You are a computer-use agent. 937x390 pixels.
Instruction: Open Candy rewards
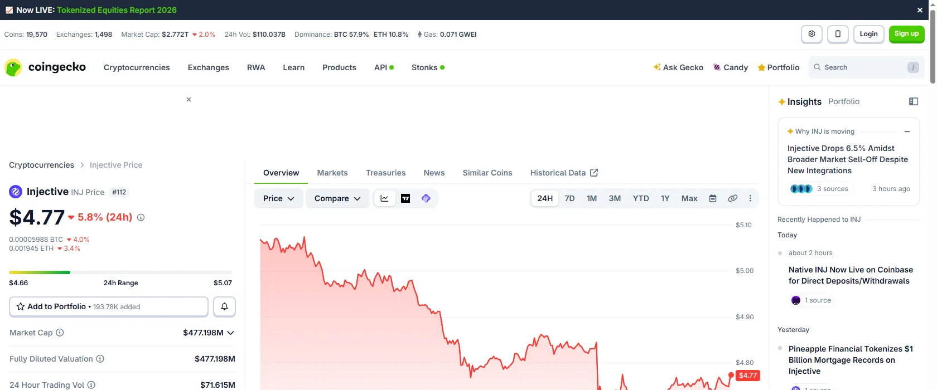click(x=731, y=67)
